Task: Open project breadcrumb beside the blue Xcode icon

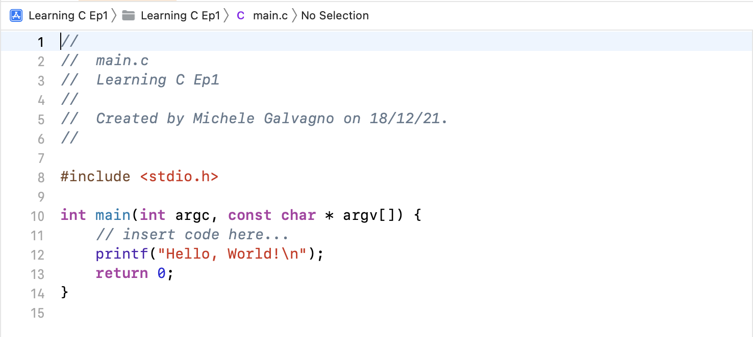Action: (x=68, y=16)
